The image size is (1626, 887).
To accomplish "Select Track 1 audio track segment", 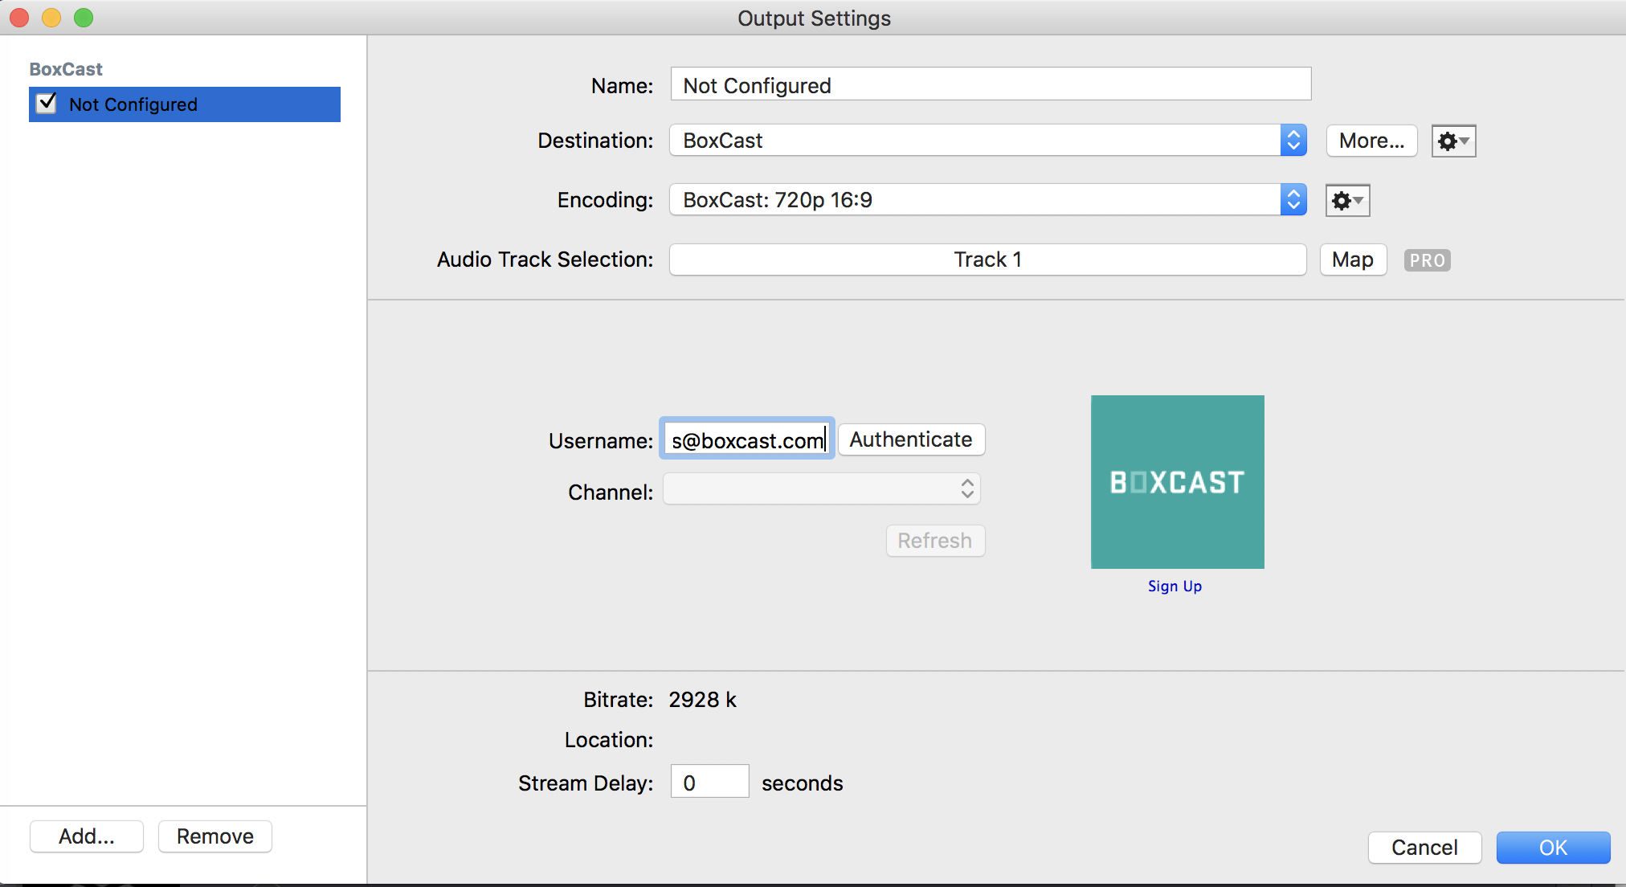I will pyautogui.click(x=987, y=260).
